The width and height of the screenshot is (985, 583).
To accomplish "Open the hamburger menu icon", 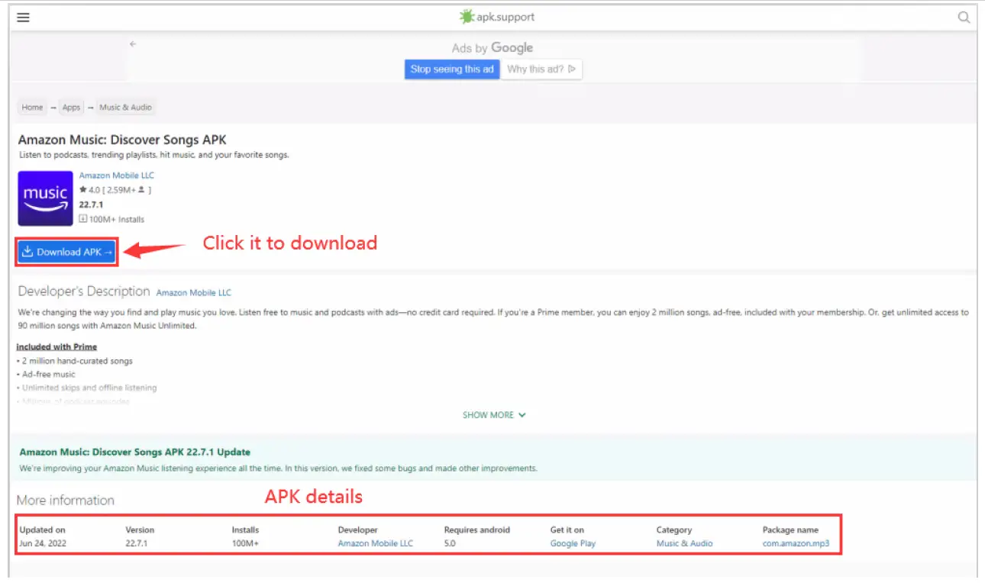I will [x=23, y=17].
